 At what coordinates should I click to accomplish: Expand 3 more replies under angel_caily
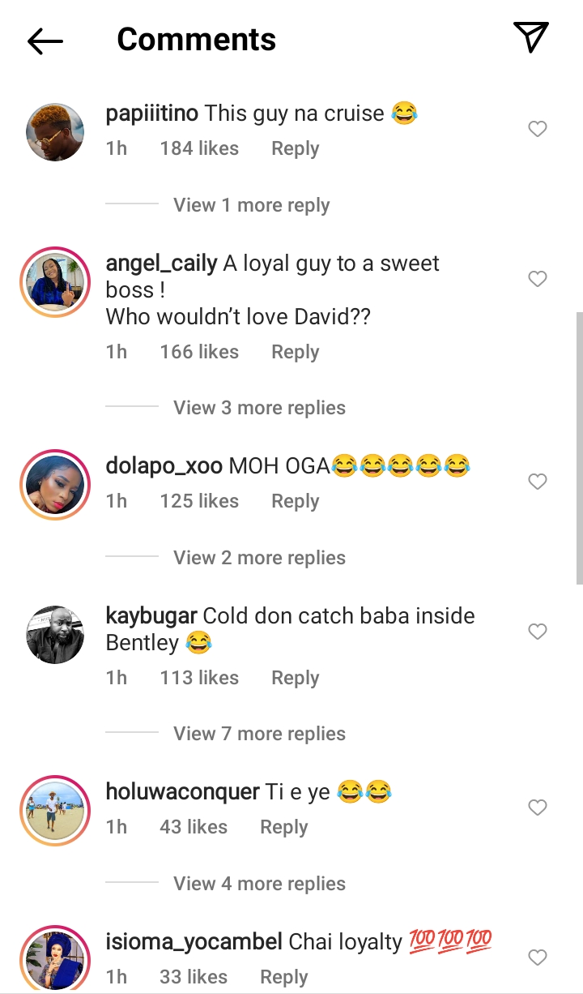[259, 408]
